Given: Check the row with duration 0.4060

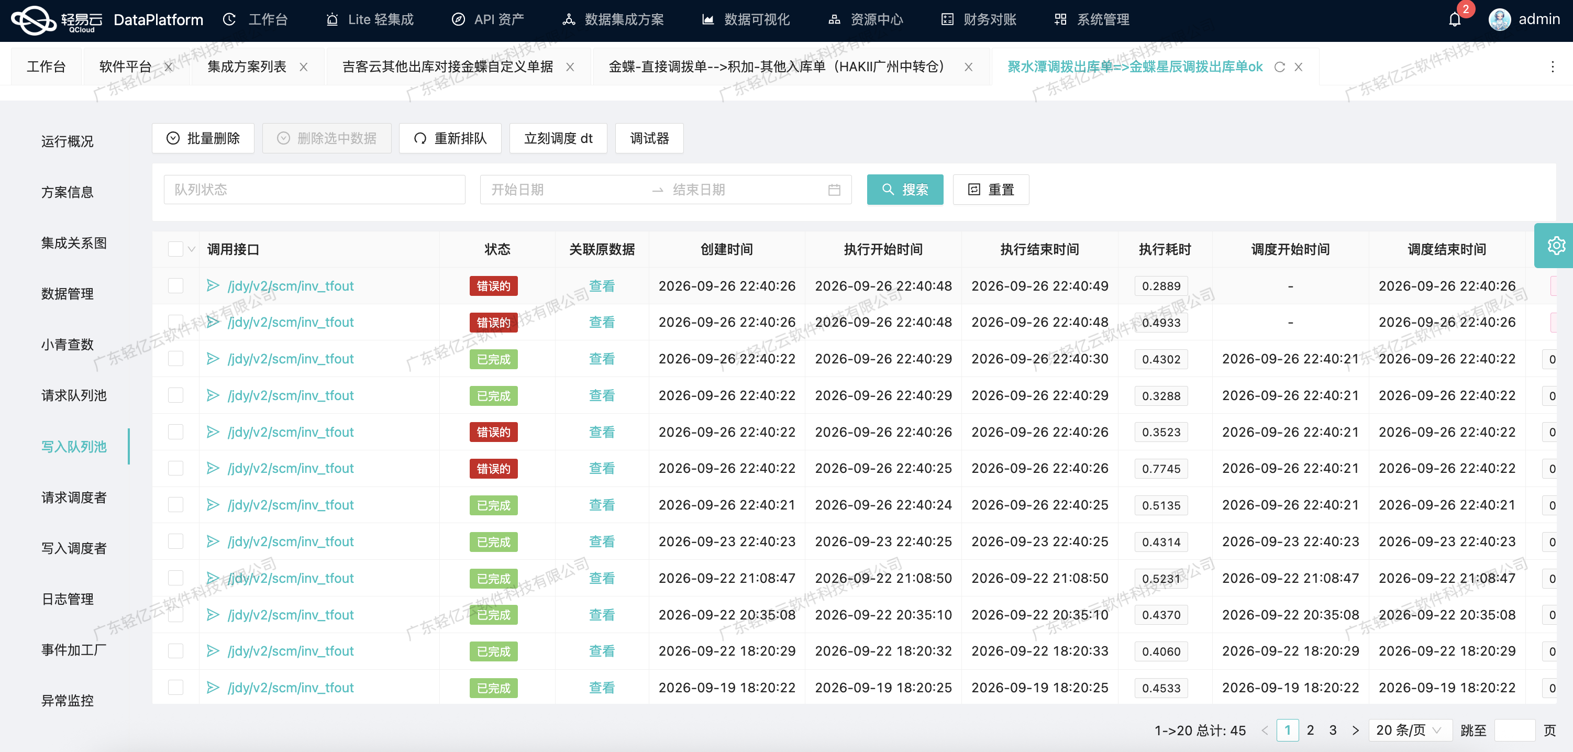Looking at the screenshot, I should pyautogui.click(x=176, y=651).
